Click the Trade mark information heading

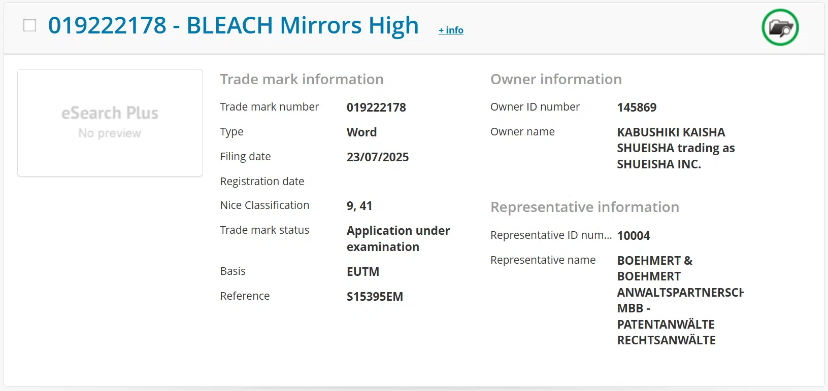(302, 80)
